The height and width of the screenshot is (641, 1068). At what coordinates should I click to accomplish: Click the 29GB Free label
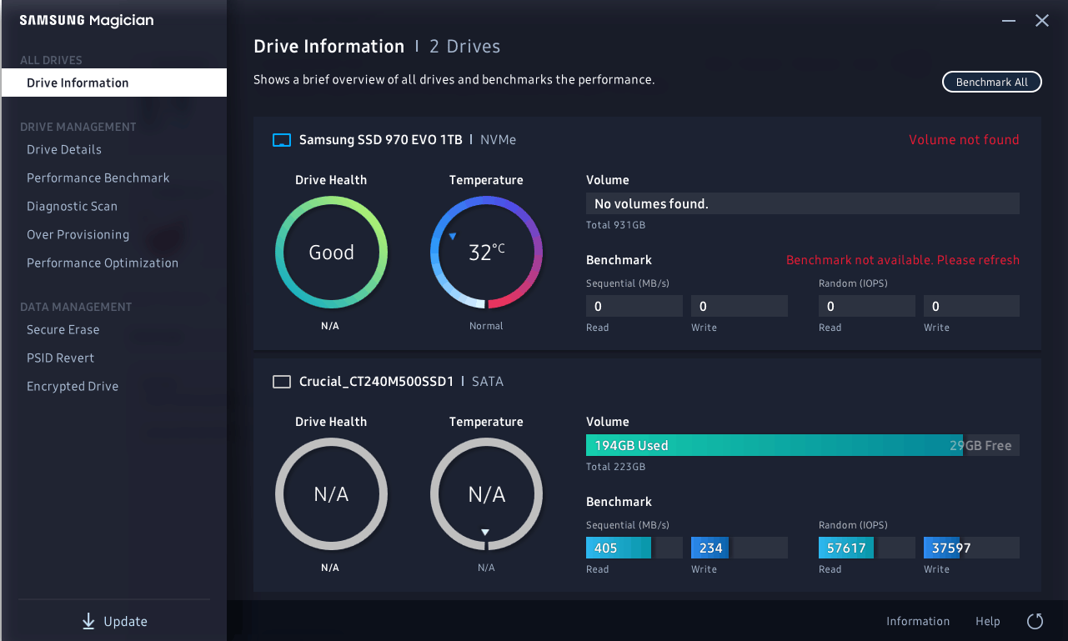[x=980, y=446]
